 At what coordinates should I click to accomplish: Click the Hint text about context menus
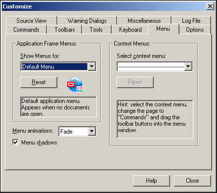[153, 117]
